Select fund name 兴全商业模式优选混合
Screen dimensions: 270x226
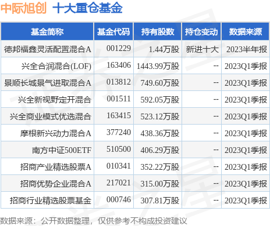click(x=51, y=116)
